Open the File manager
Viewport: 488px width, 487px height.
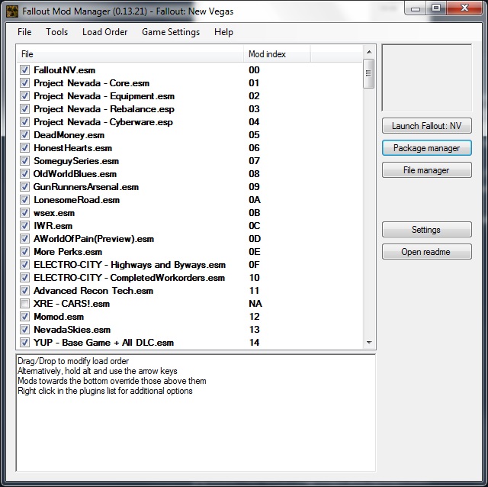click(x=427, y=170)
